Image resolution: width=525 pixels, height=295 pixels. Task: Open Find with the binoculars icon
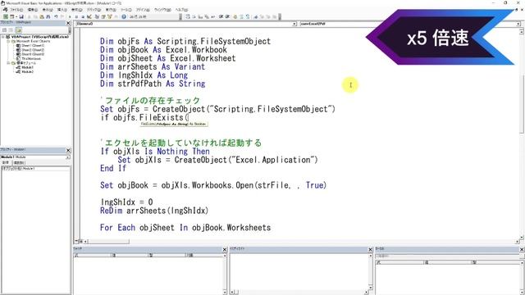click(48, 16)
